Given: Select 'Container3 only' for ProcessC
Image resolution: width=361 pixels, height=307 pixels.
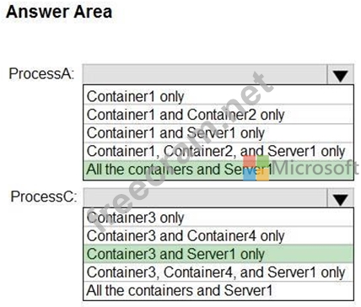Looking at the screenshot, I should click(x=218, y=218).
